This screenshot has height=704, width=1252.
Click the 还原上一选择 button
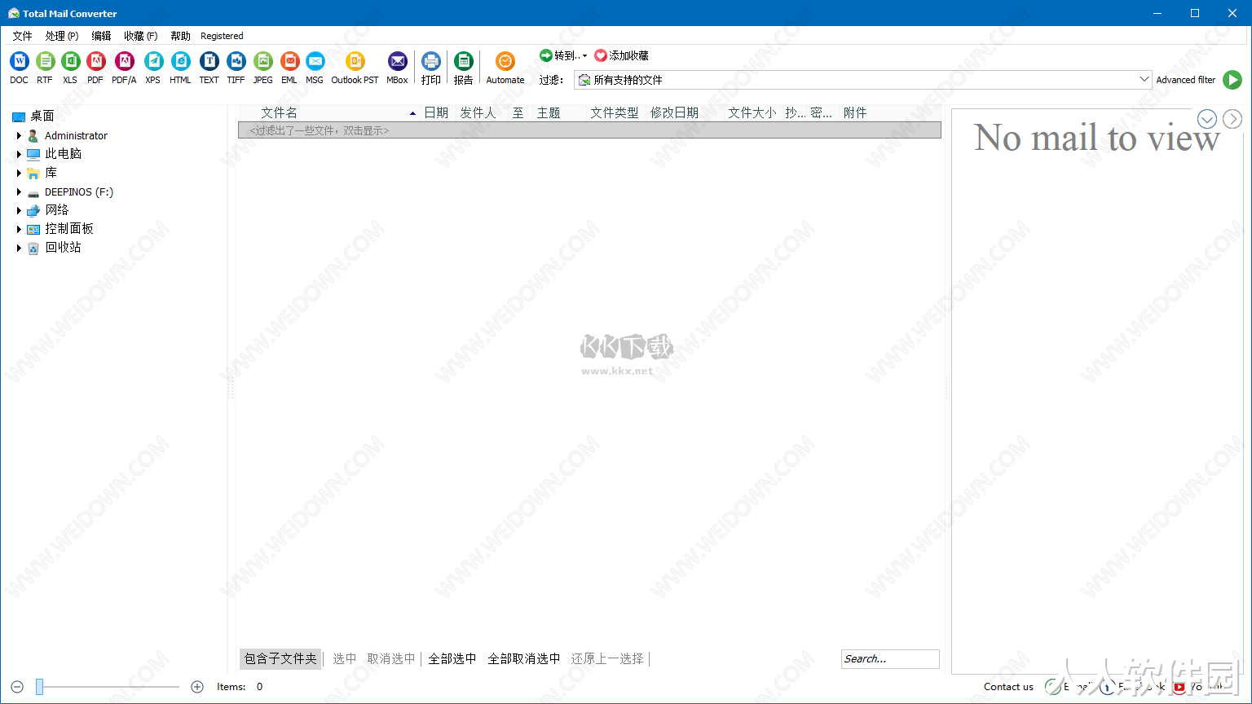coord(607,658)
